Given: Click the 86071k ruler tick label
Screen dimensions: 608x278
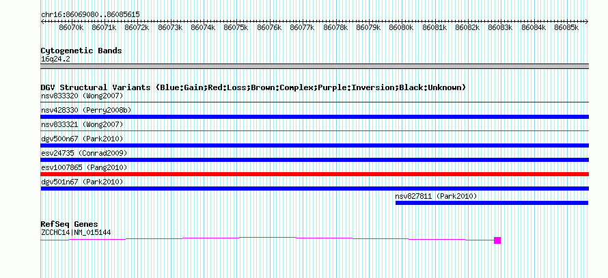Looking at the screenshot, I should coord(105,28).
